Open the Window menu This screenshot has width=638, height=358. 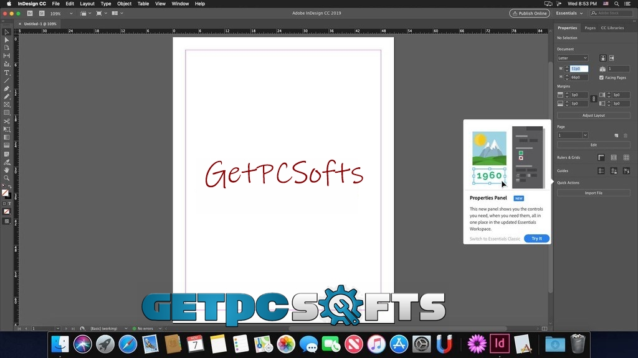[x=180, y=4]
